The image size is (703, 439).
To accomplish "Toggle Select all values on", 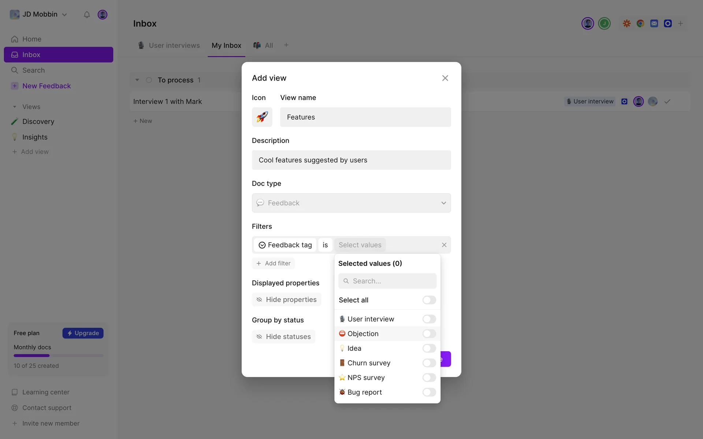I will [x=429, y=300].
